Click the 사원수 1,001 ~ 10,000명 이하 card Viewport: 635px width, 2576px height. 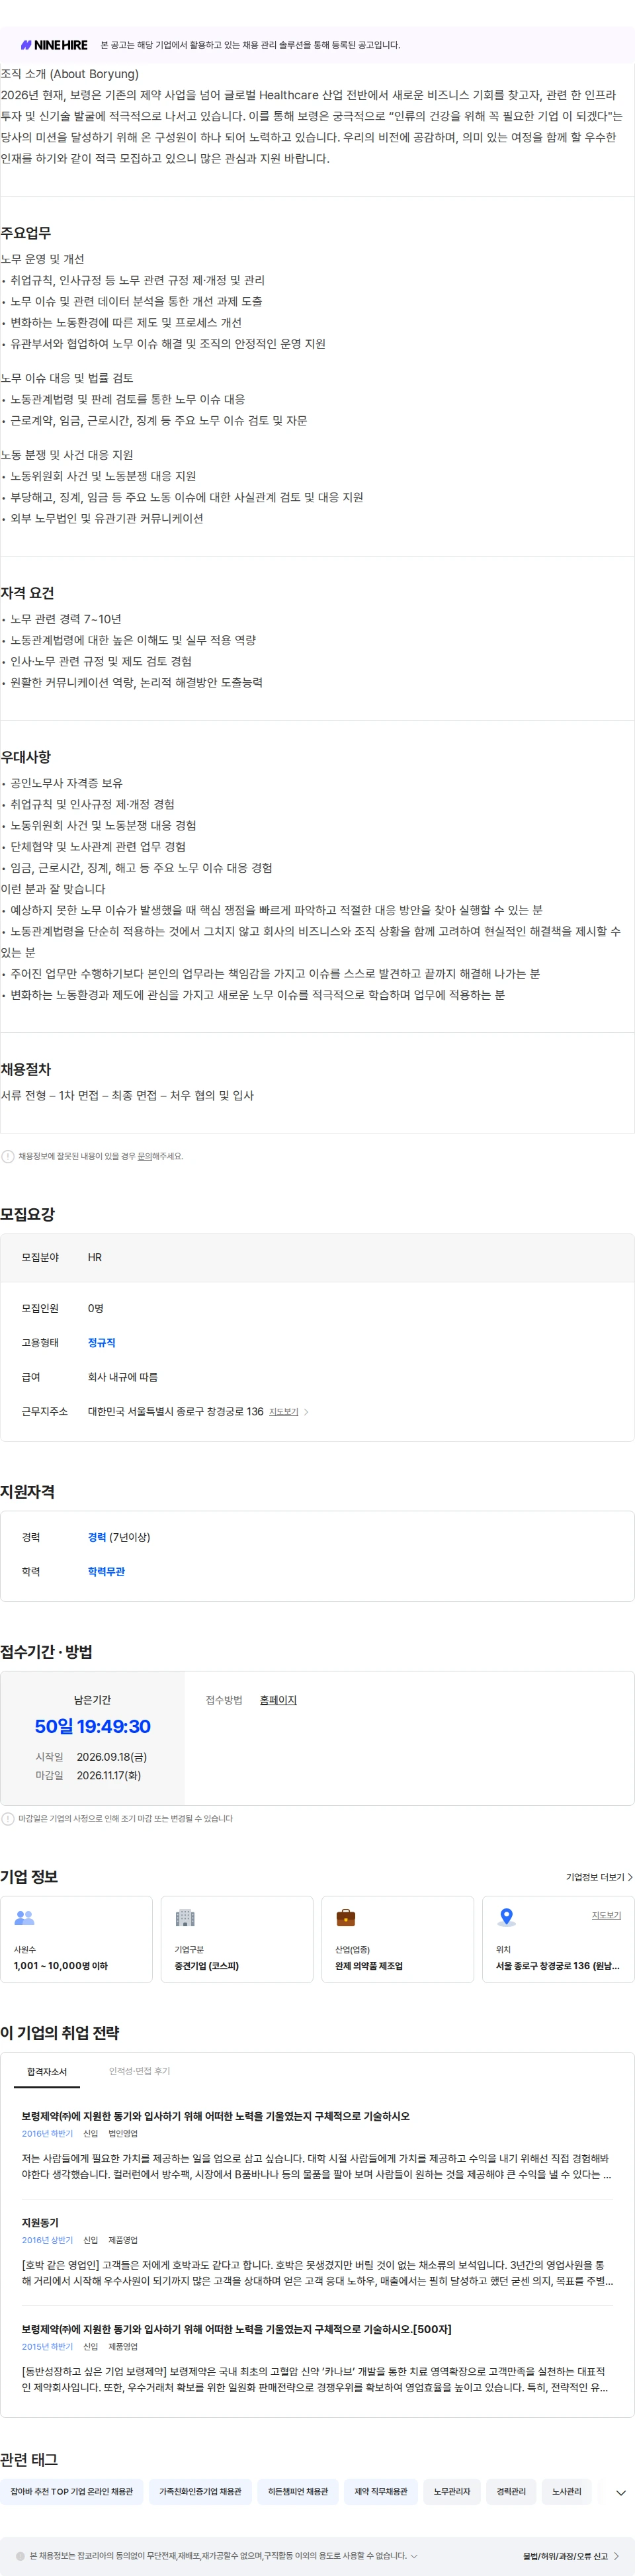pos(77,1939)
